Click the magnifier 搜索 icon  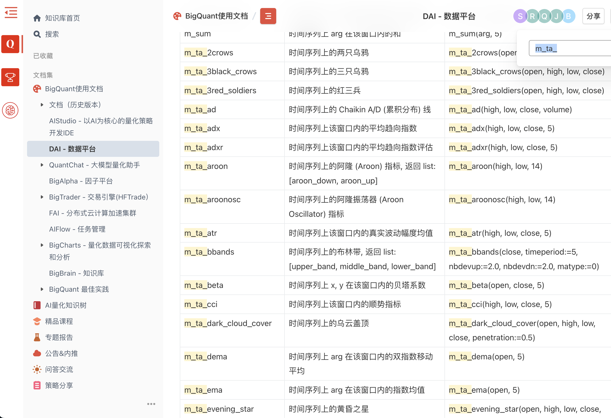pos(37,34)
